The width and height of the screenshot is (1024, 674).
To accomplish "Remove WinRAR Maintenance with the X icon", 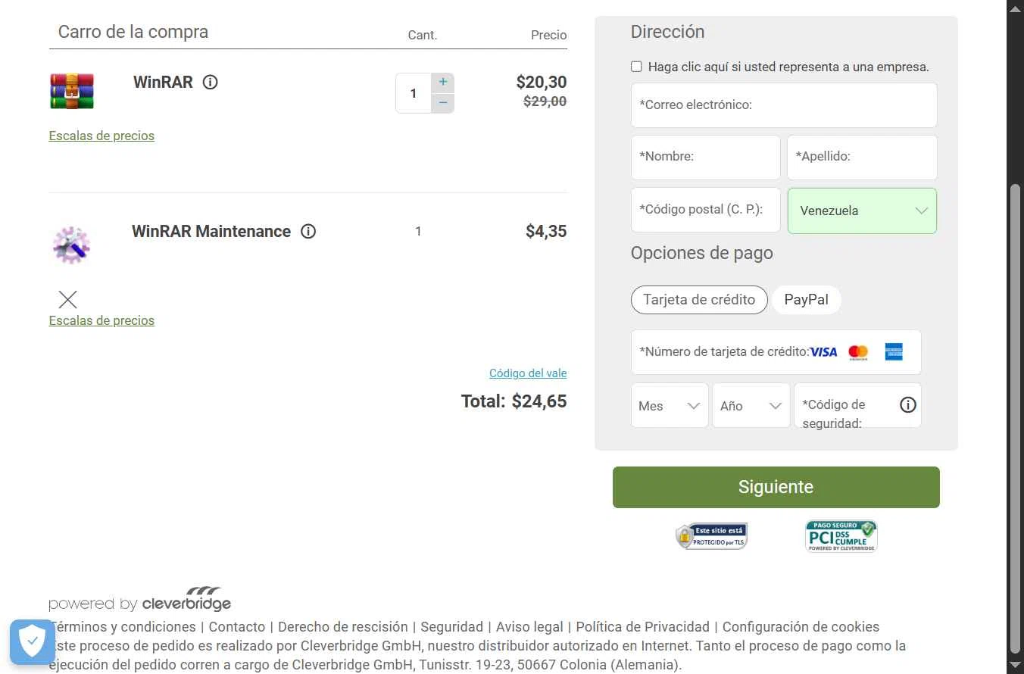I will click(67, 299).
